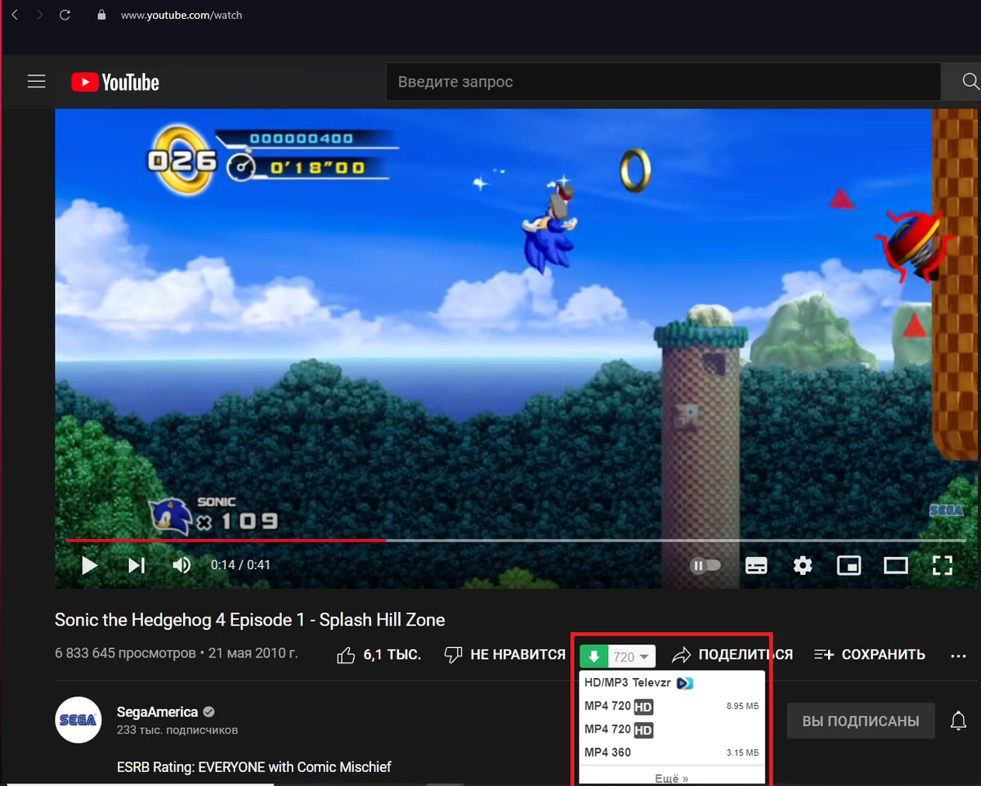Click ПОДЕЛИТЬСЯ to share the video
The height and width of the screenshot is (786, 981).
coord(732,655)
